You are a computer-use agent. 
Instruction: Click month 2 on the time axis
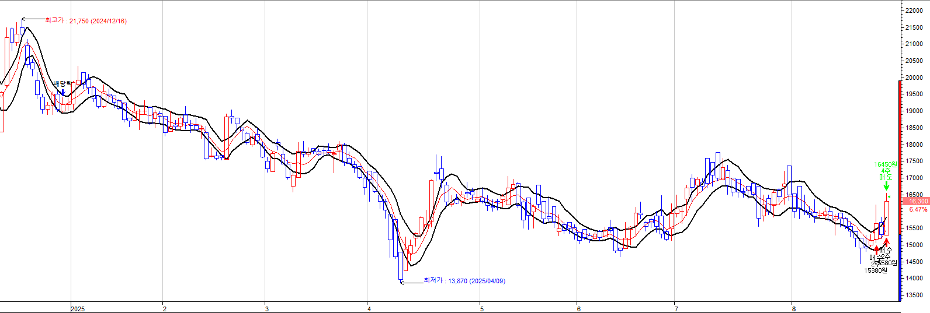click(165, 309)
